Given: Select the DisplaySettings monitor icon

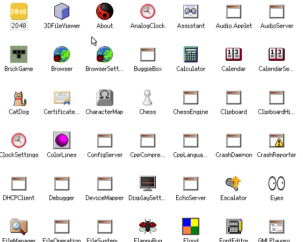Looking at the screenshot, I should (x=148, y=183).
